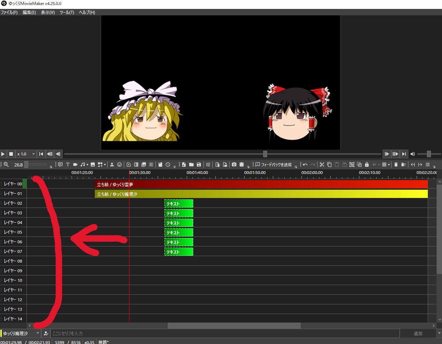Image resolution: width=442 pixels, height=344 pixels.
Task: Click the レイヤー 01 layer header
Action: pos(13,193)
